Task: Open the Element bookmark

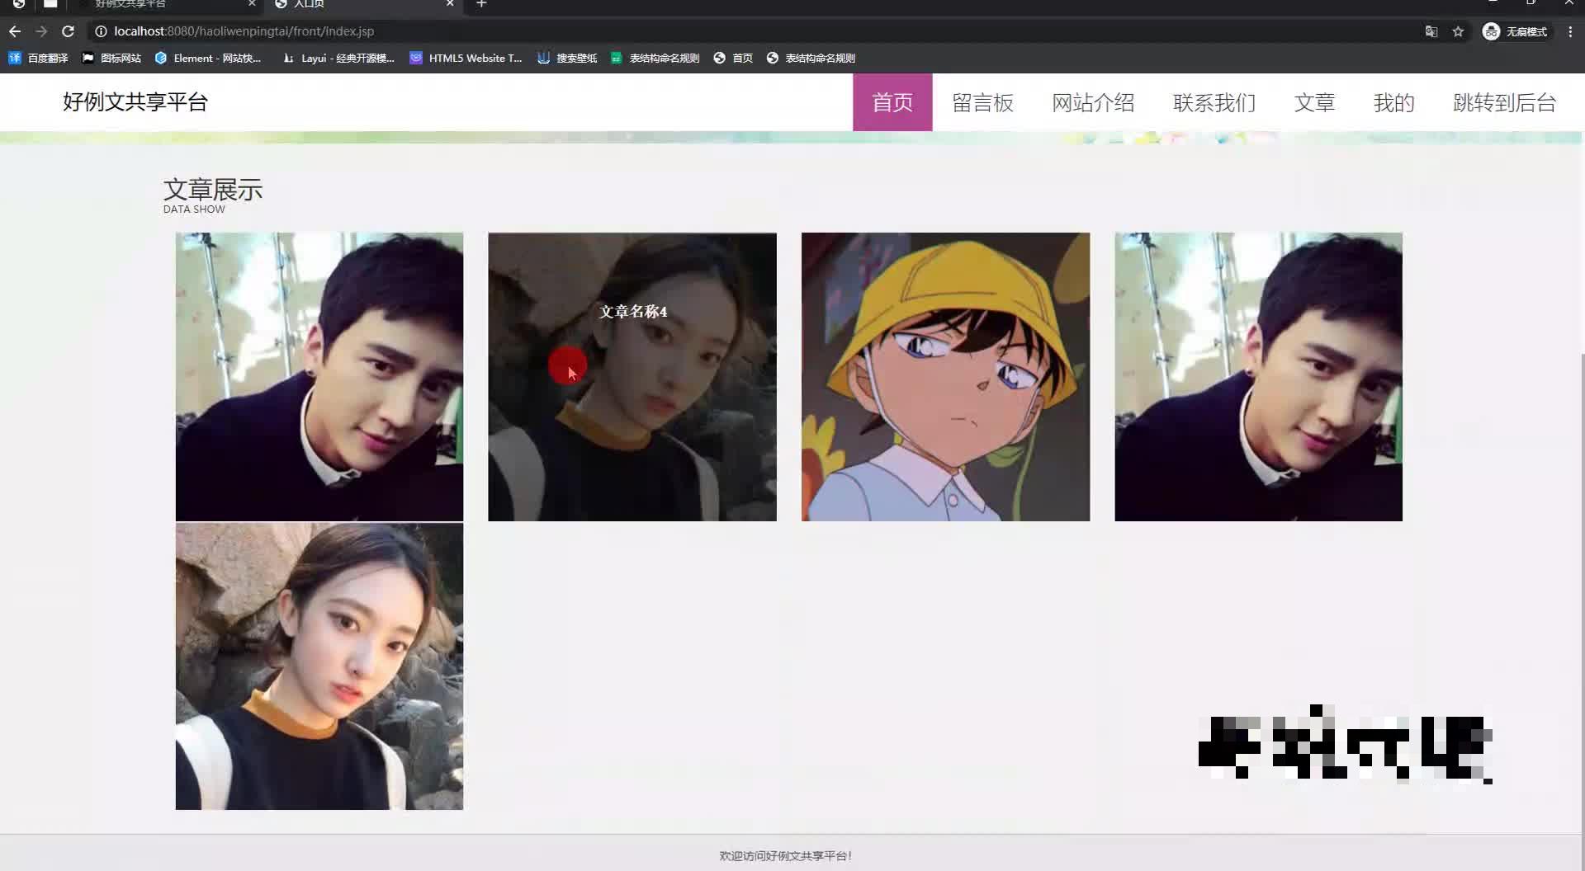Action: 208,58
